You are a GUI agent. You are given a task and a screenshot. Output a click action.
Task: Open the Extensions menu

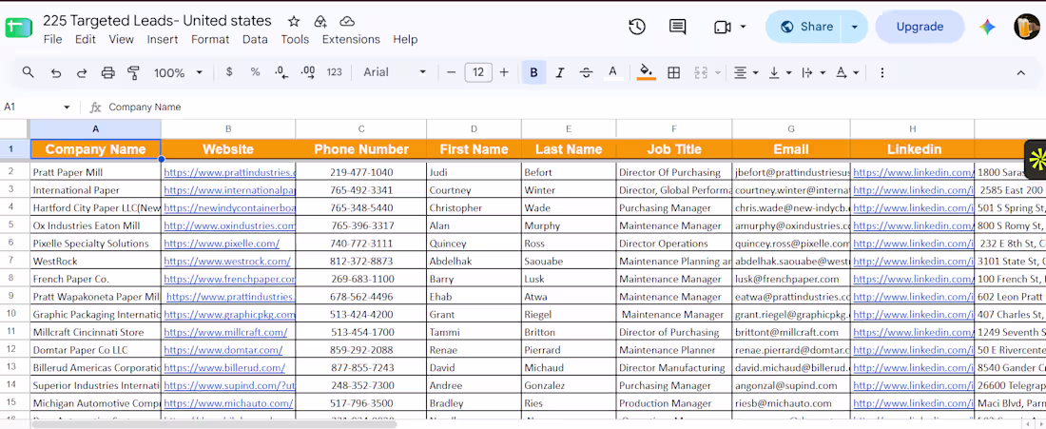coord(351,39)
